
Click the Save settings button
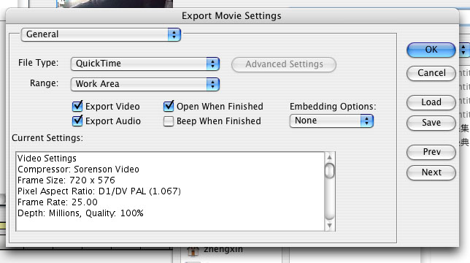coord(431,123)
